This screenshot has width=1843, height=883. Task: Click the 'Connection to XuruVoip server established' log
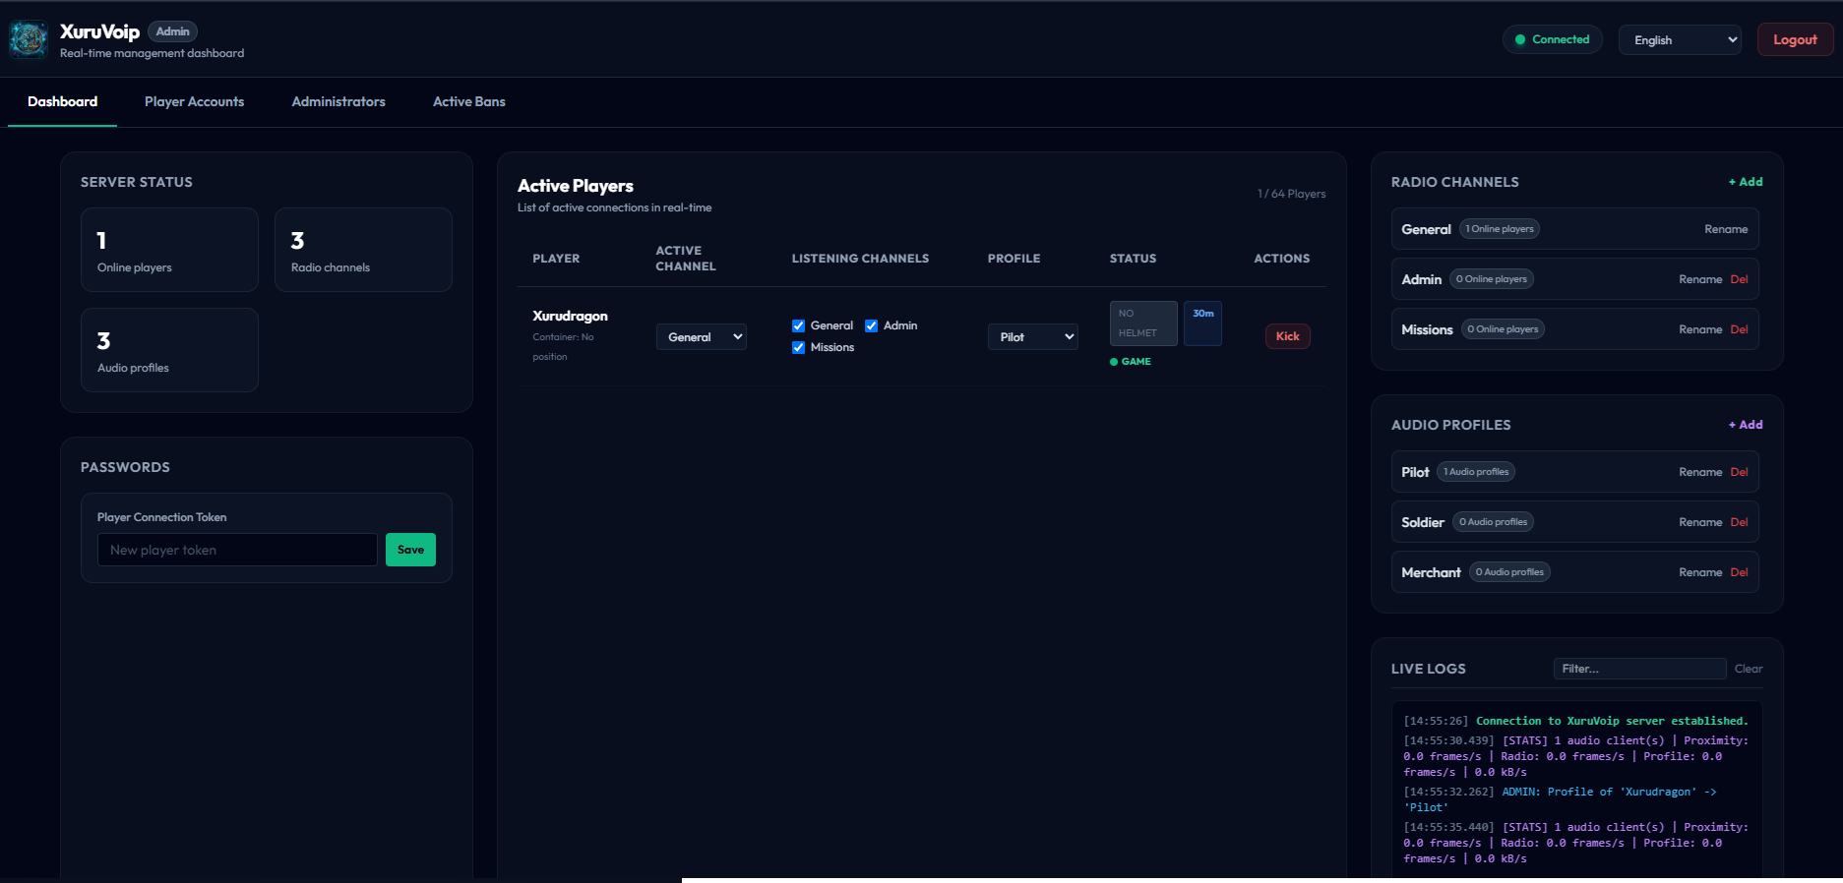coord(1575,721)
